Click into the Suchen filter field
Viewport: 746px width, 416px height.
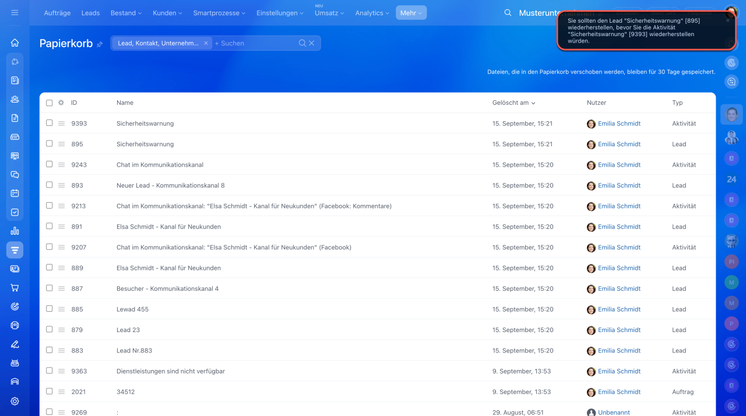(x=256, y=43)
